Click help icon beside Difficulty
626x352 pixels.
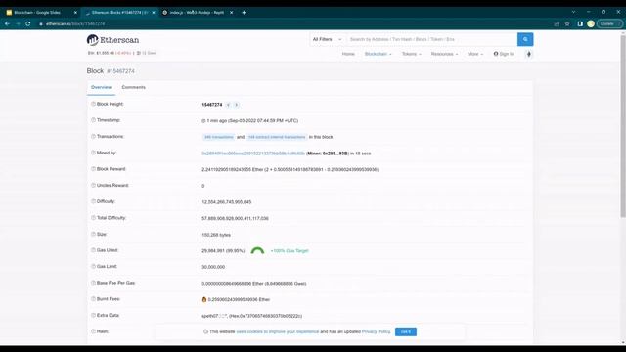(x=94, y=201)
